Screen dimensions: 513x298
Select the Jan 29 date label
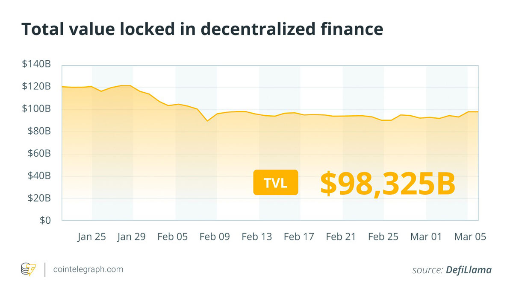[x=131, y=237]
